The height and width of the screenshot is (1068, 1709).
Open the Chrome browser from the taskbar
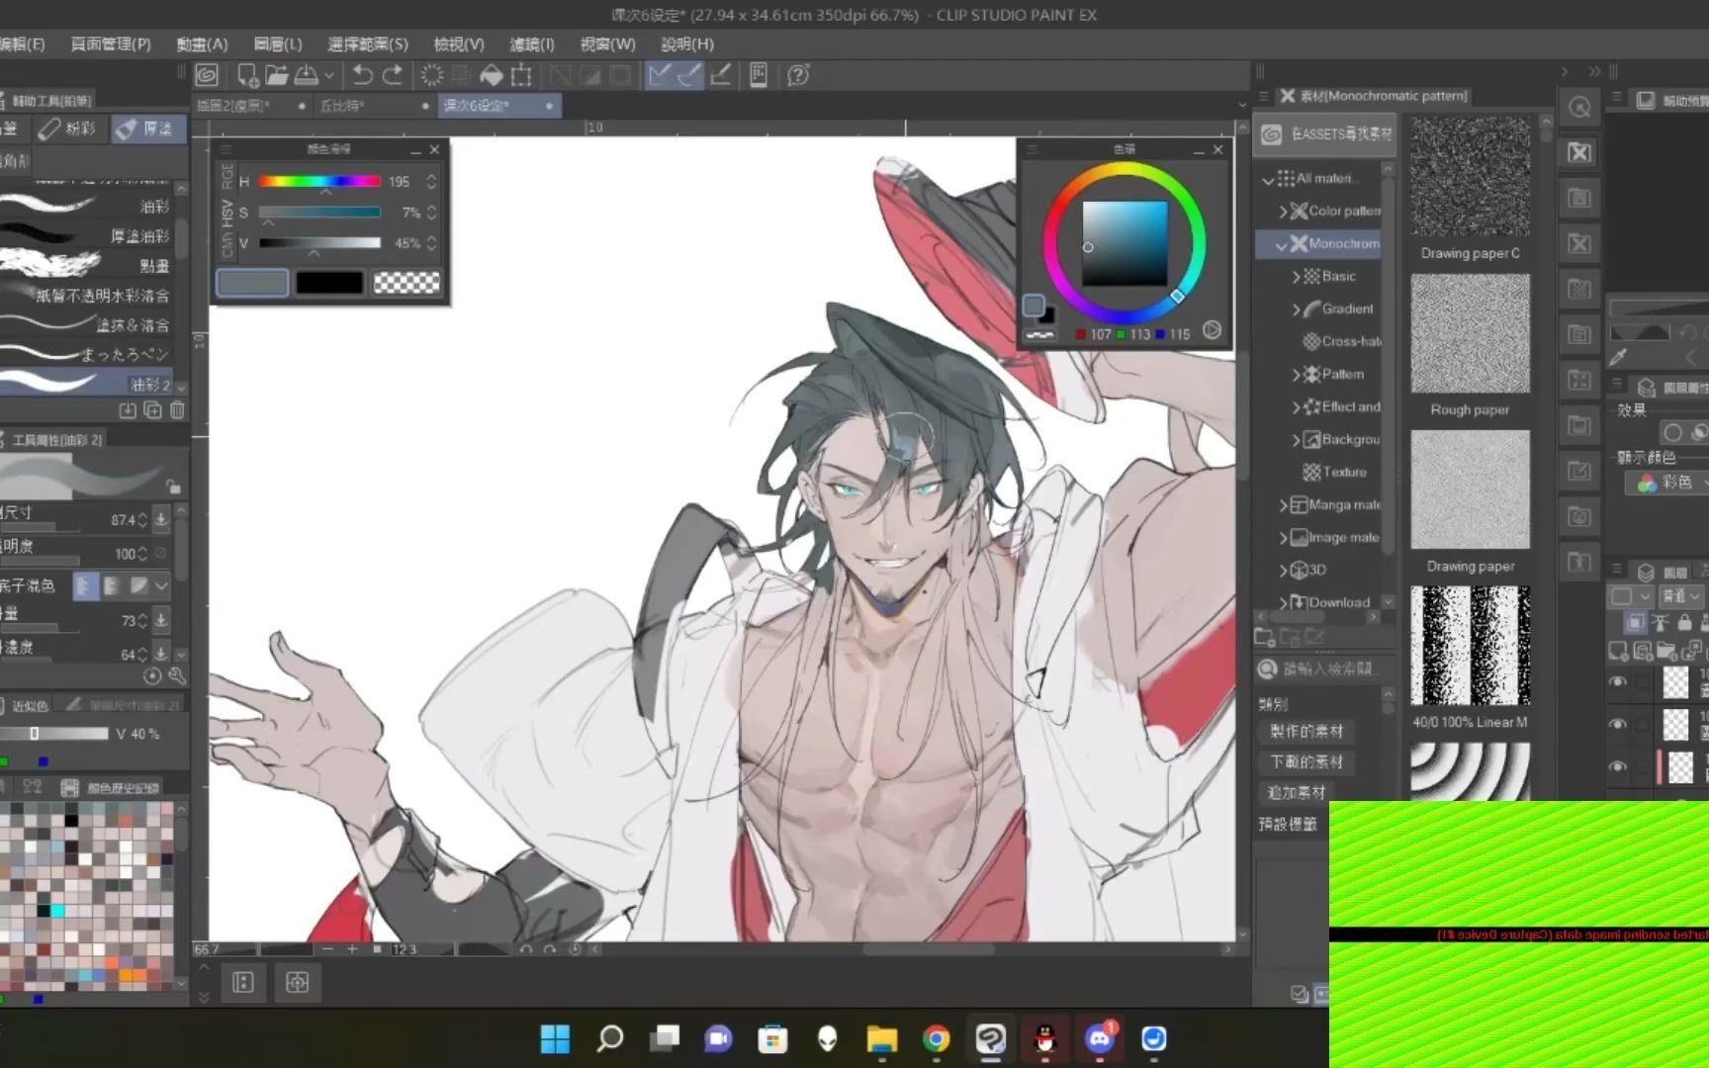point(936,1038)
